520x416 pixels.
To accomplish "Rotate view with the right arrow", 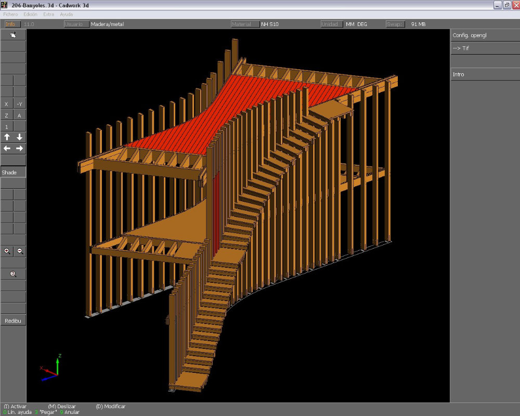I will click(19, 149).
